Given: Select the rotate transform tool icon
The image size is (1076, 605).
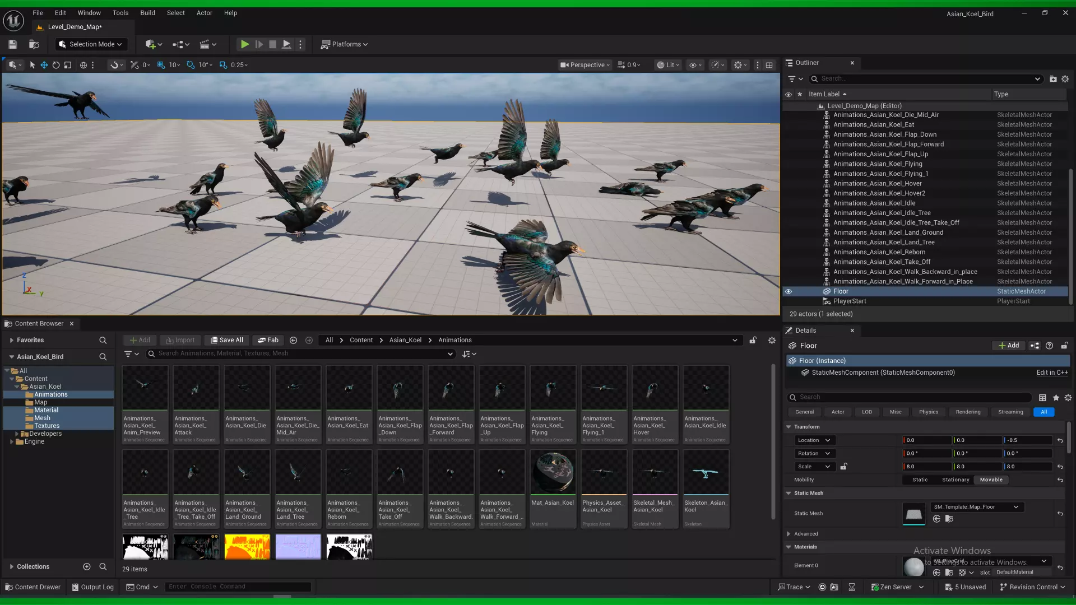Looking at the screenshot, I should point(56,65).
